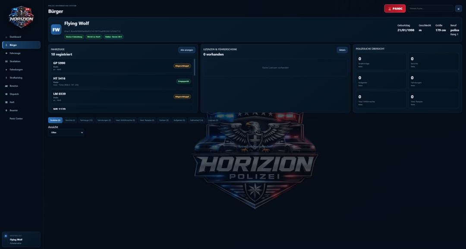Click the Beruf value police
466x249 pixels.
tap(455, 30)
